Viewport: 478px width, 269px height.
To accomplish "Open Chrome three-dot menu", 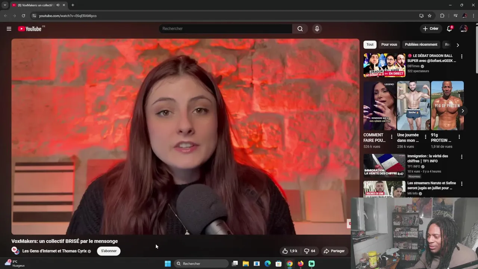I will pyautogui.click(x=474, y=16).
